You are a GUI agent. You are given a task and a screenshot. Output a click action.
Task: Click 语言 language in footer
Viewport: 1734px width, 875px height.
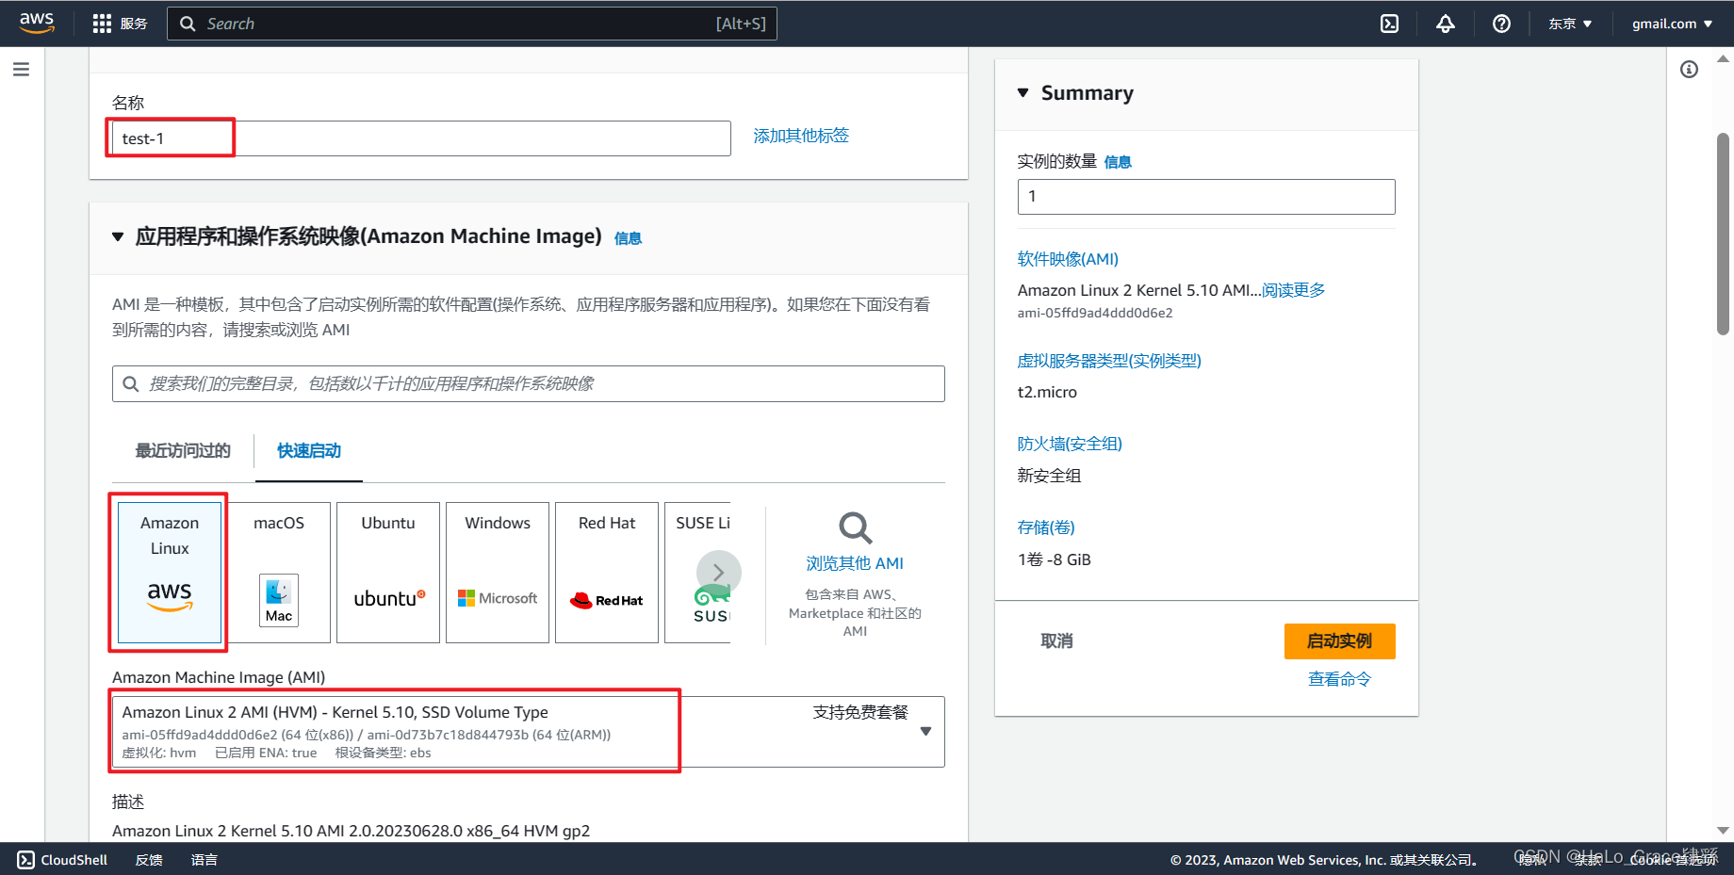point(204,859)
